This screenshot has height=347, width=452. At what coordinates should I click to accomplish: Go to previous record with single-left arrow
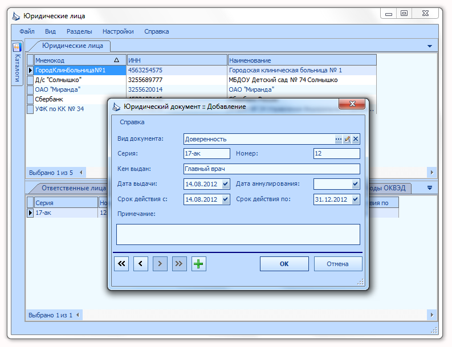pyautogui.click(x=141, y=264)
